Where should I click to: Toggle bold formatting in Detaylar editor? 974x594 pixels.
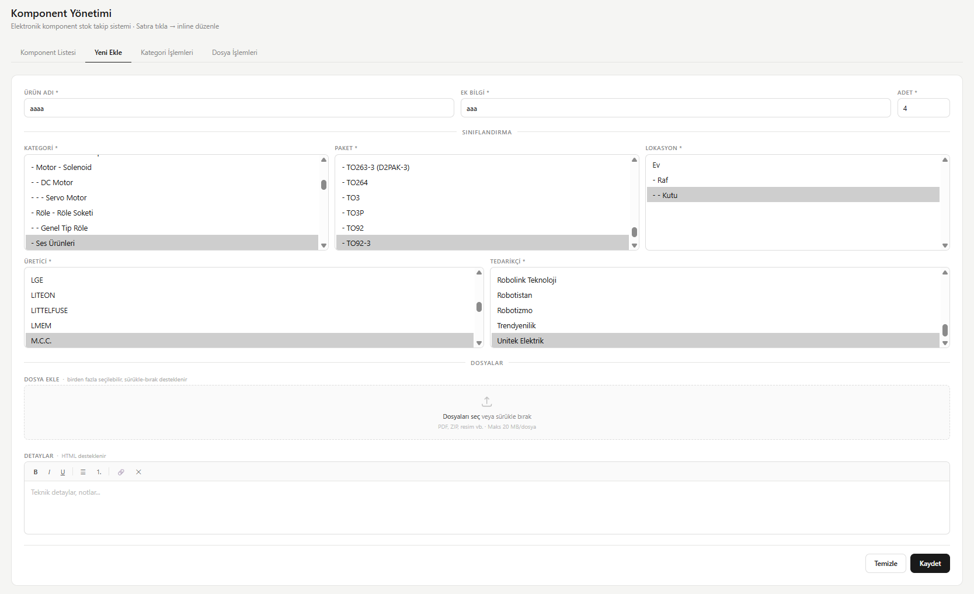pyautogui.click(x=36, y=472)
